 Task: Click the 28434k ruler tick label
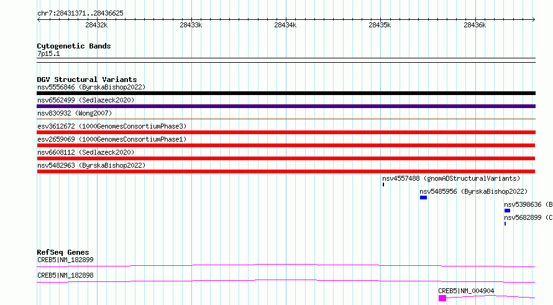[285, 25]
